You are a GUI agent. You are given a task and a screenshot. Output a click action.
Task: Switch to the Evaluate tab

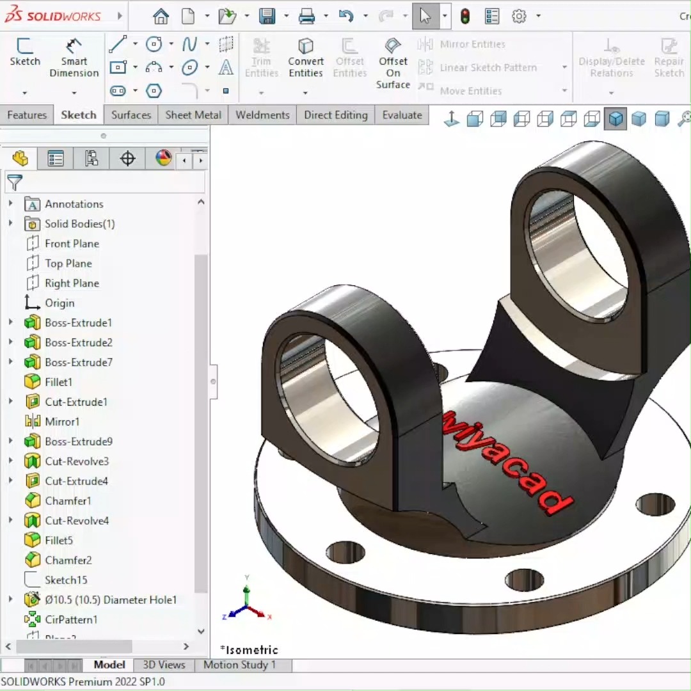[402, 115]
